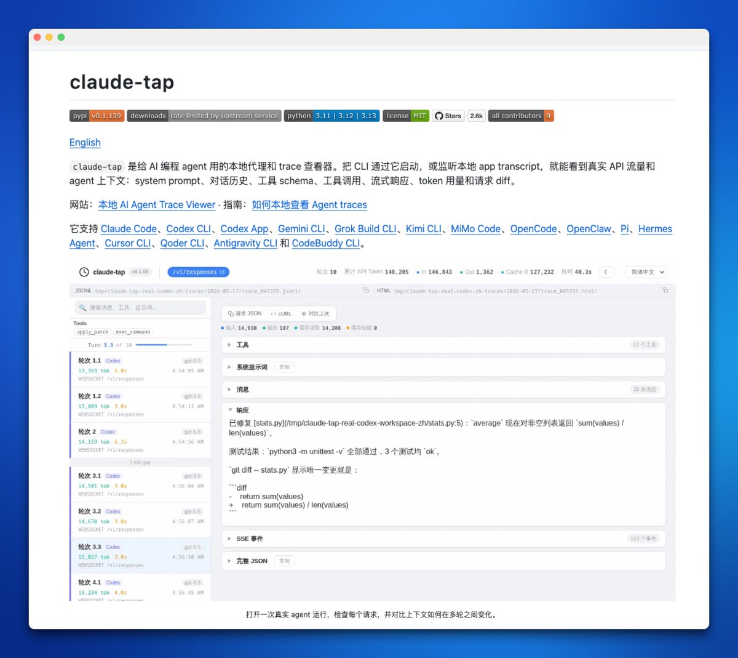Screen dimensions: 738x658
Task: Select turn 轮次 1.2 in the list
Action: pyautogui.click(x=141, y=405)
